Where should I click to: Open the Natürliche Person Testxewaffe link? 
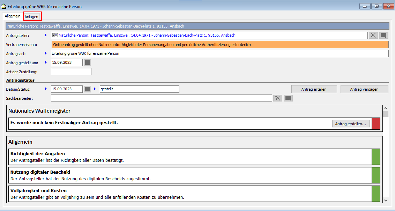(x=147, y=35)
